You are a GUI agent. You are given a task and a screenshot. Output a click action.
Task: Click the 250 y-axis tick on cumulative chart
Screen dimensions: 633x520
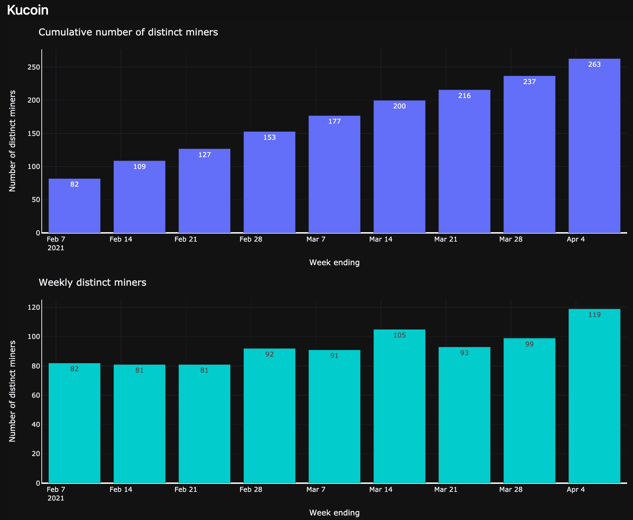pyautogui.click(x=34, y=67)
